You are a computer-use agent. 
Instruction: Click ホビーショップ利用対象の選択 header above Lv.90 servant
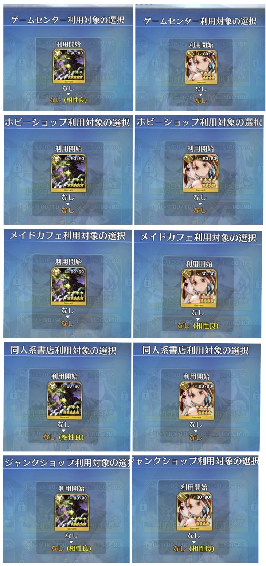tap(67, 123)
